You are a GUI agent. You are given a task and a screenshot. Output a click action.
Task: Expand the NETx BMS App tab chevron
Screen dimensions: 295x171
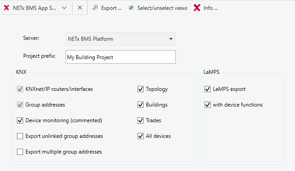coord(64,8)
